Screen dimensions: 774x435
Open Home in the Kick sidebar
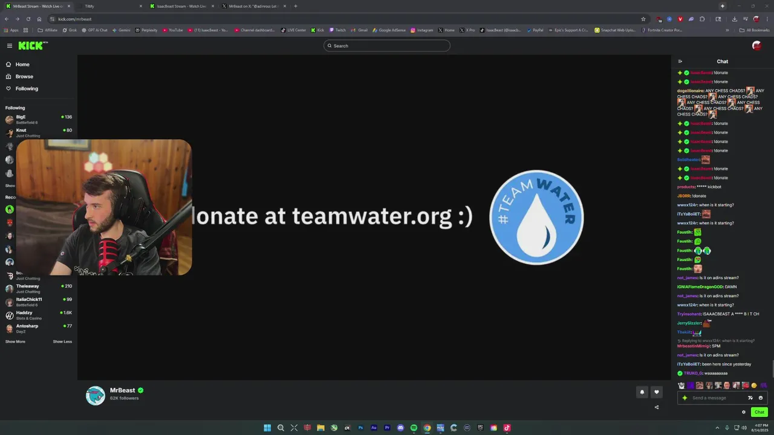[x=22, y=65]
